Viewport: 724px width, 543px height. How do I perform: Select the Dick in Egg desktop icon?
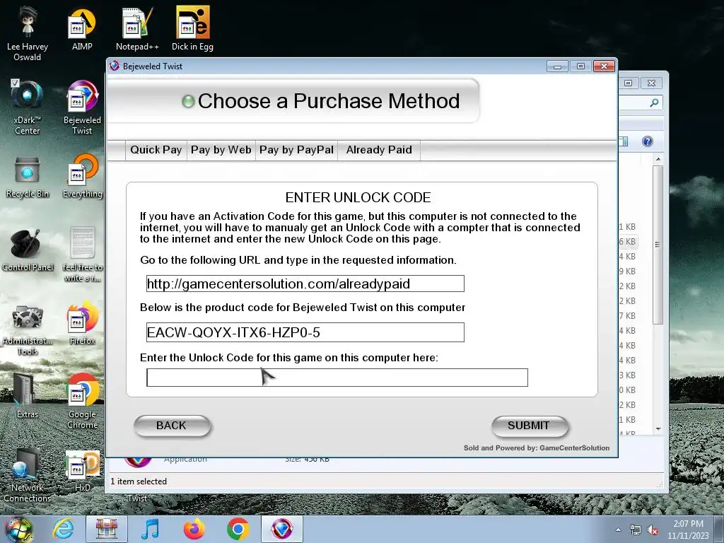pos(192,30)
